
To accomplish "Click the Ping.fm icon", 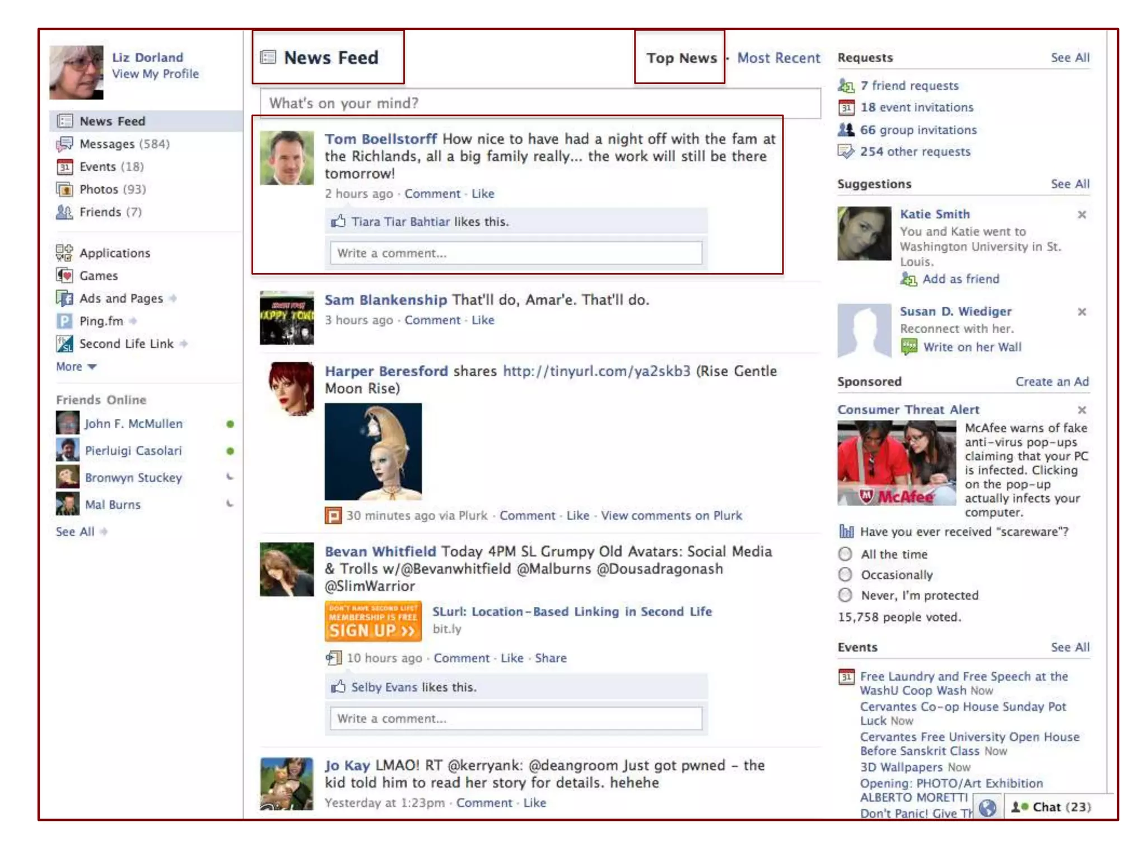I will [x=64, y=321].
